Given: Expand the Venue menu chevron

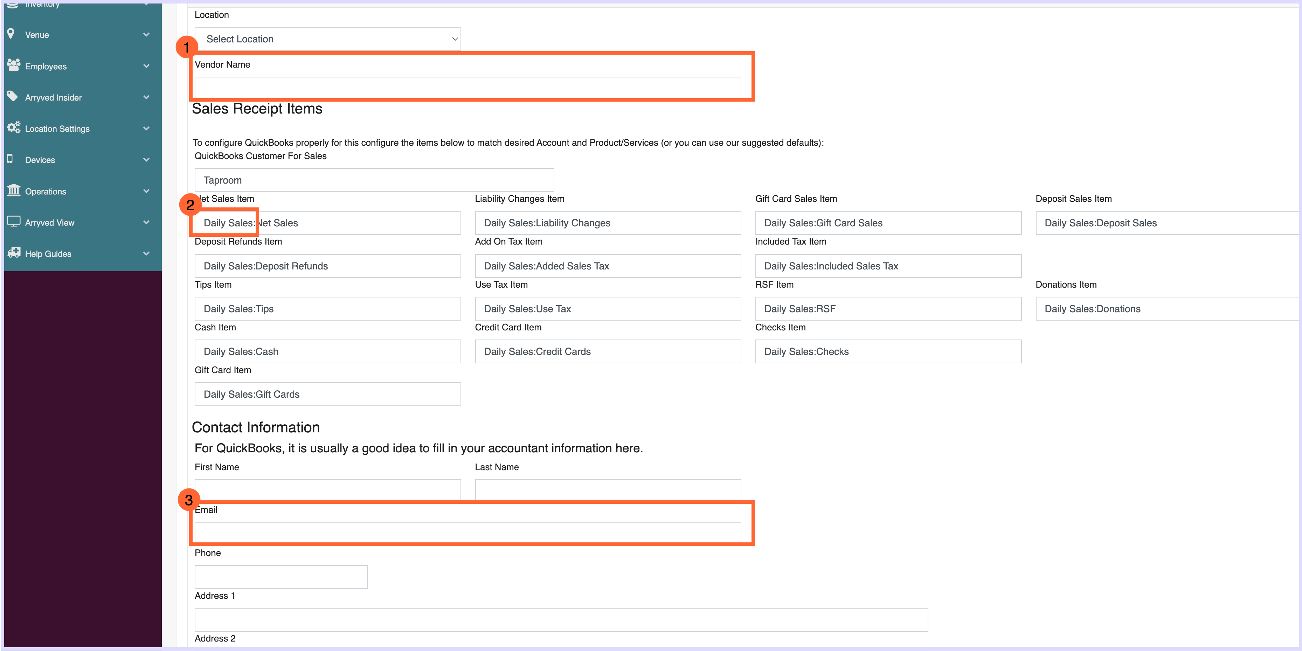Looking at the screenshot, I should click(146, 34).
